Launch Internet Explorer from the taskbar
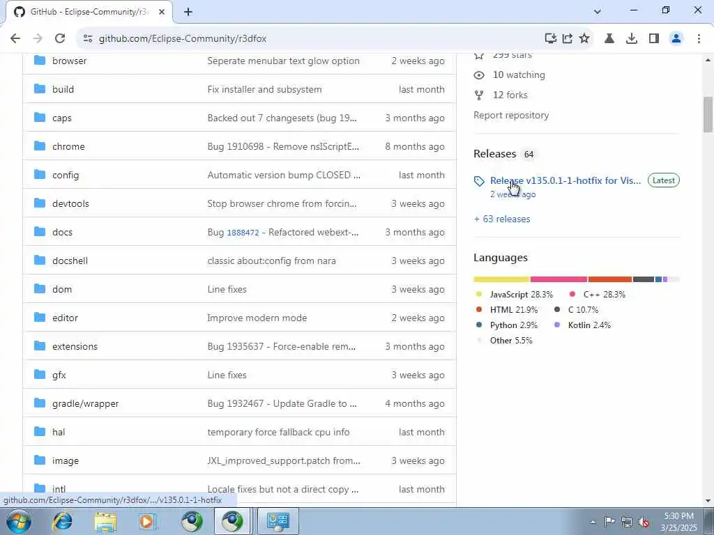 point(63,522)
